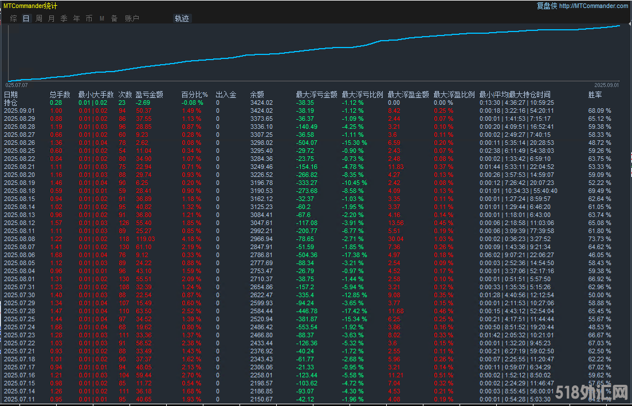Switch to the 月 monthly tab

click(x=52, y=18)
